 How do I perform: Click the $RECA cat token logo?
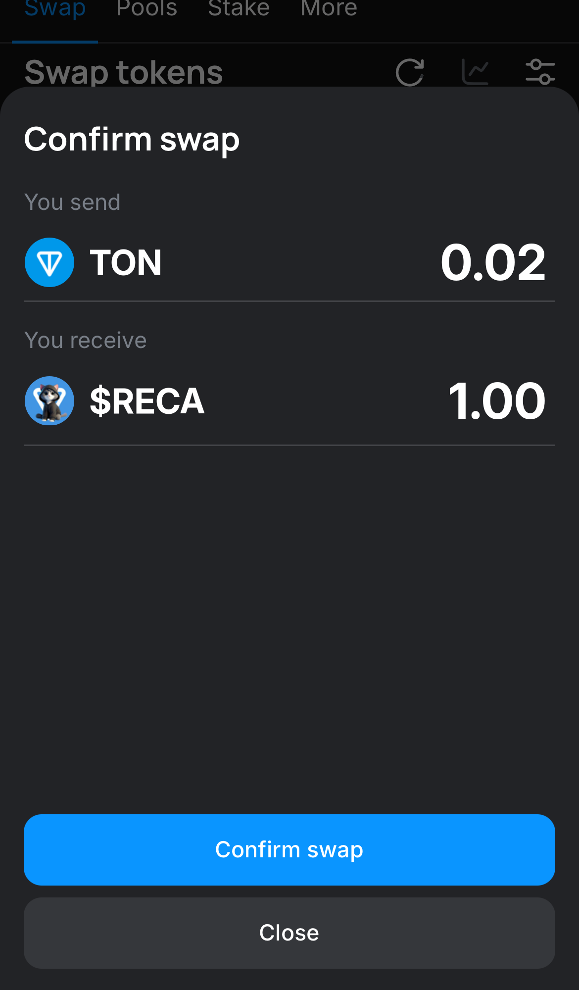click(x=49, y=400)
